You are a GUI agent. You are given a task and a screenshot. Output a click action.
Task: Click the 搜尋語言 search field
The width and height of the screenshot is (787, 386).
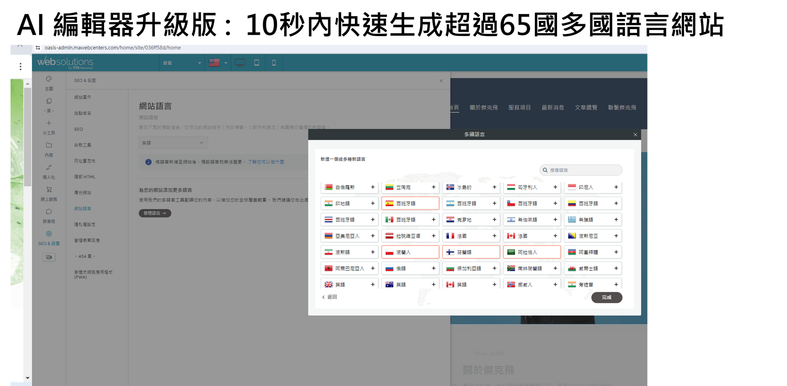(x=581, y=170)
